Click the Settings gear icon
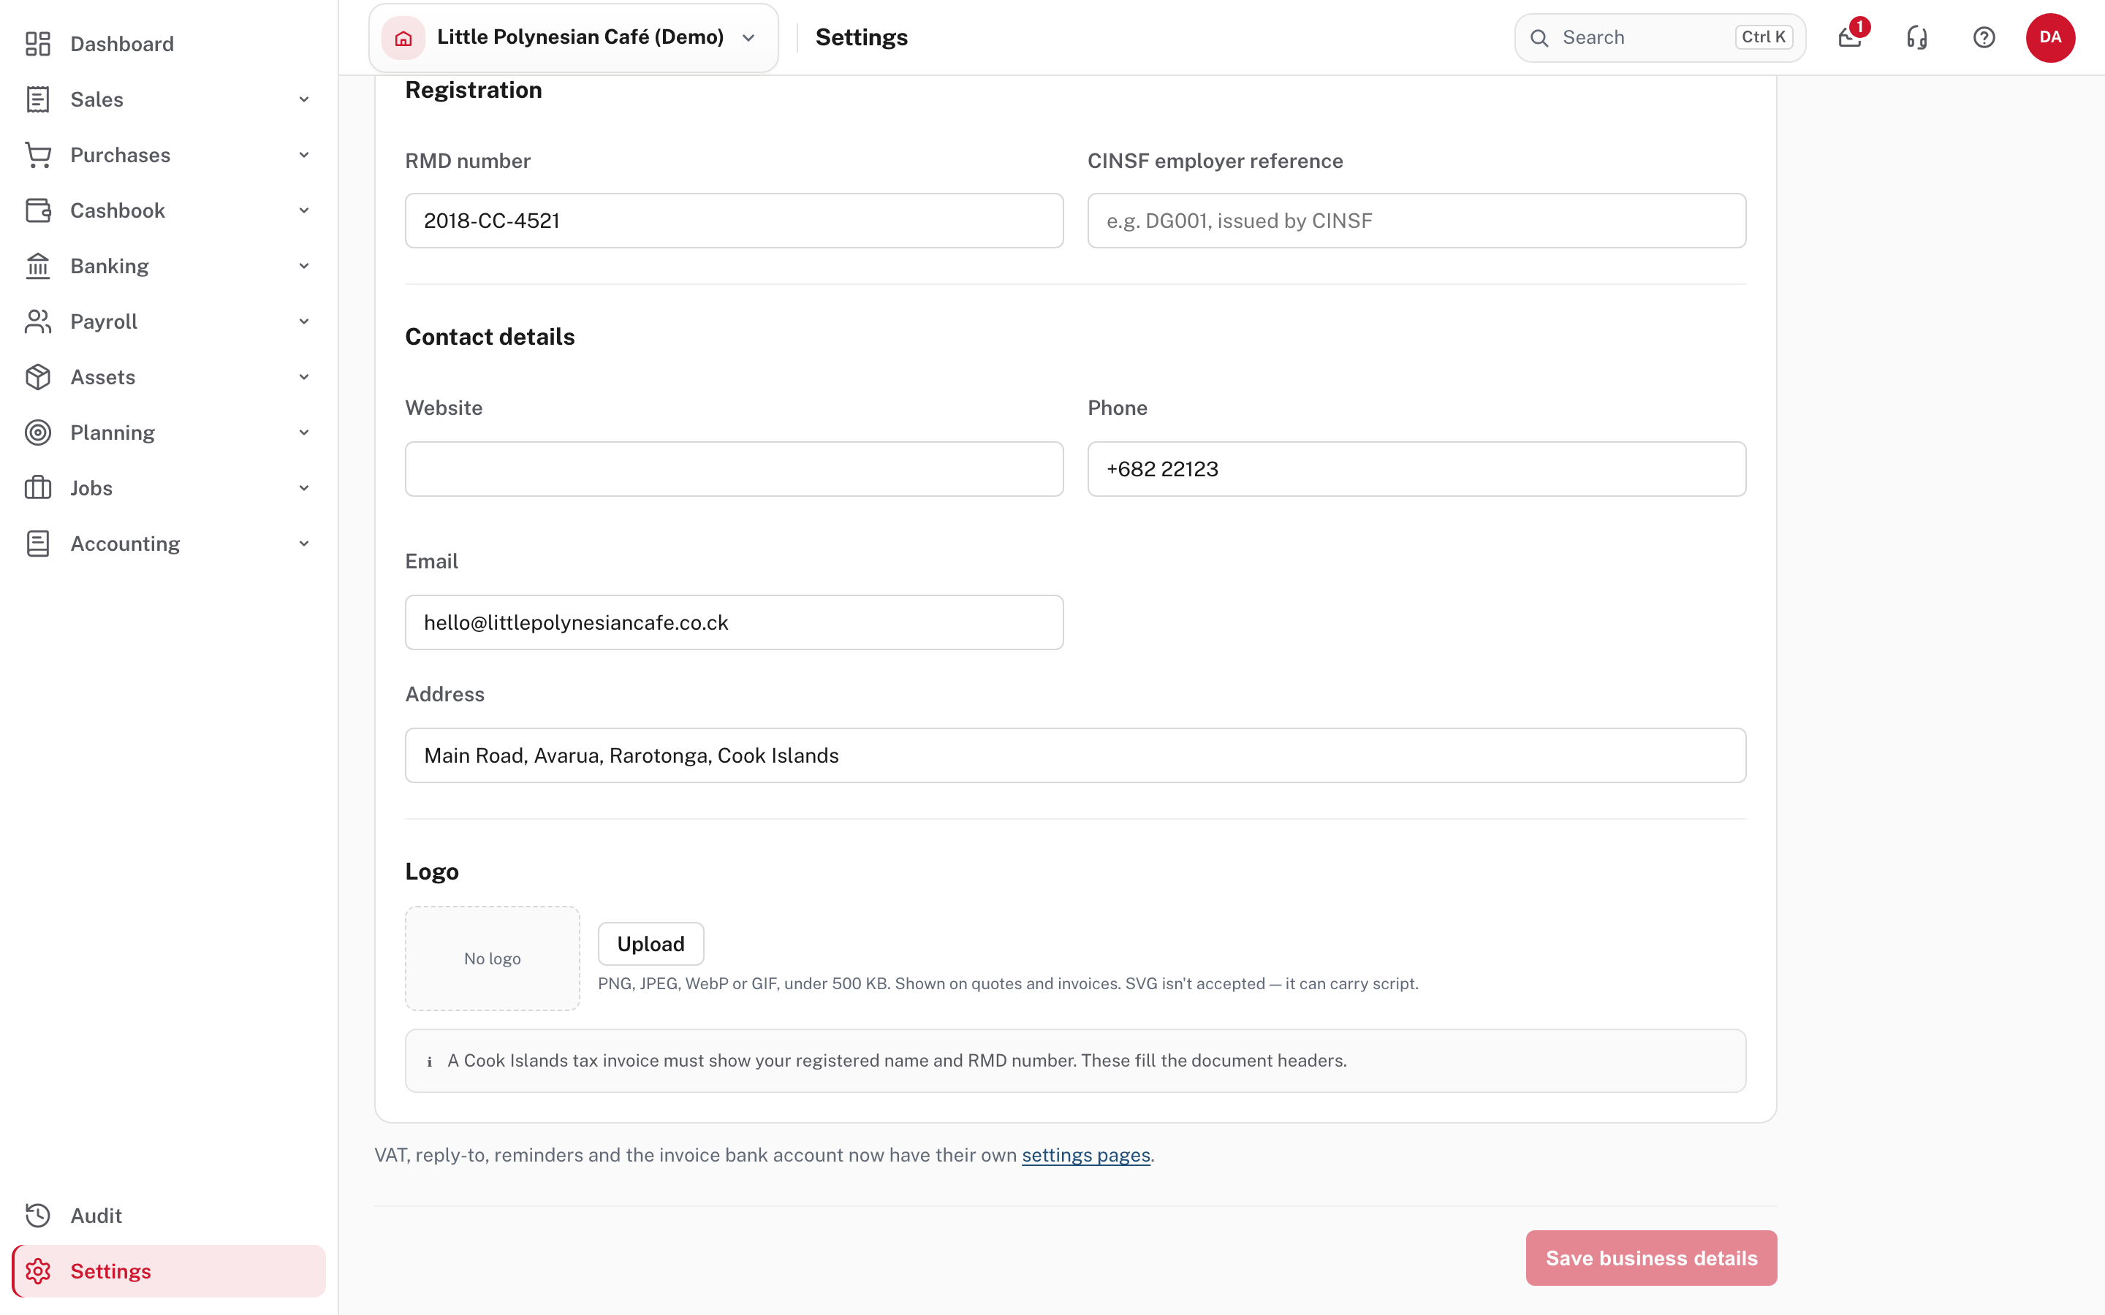The width and height of the screenshot is (2105, 1315). coord(37,1270)
